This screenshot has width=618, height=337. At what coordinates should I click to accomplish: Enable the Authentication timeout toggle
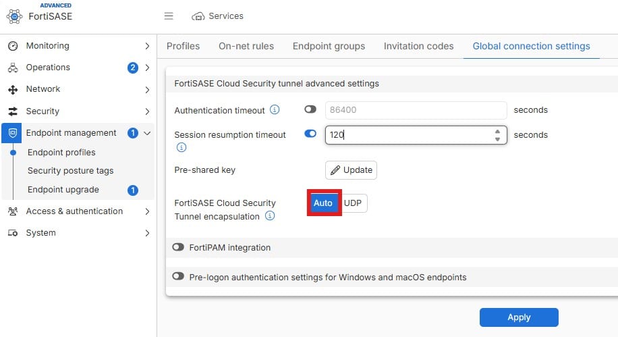click(310, 109)
